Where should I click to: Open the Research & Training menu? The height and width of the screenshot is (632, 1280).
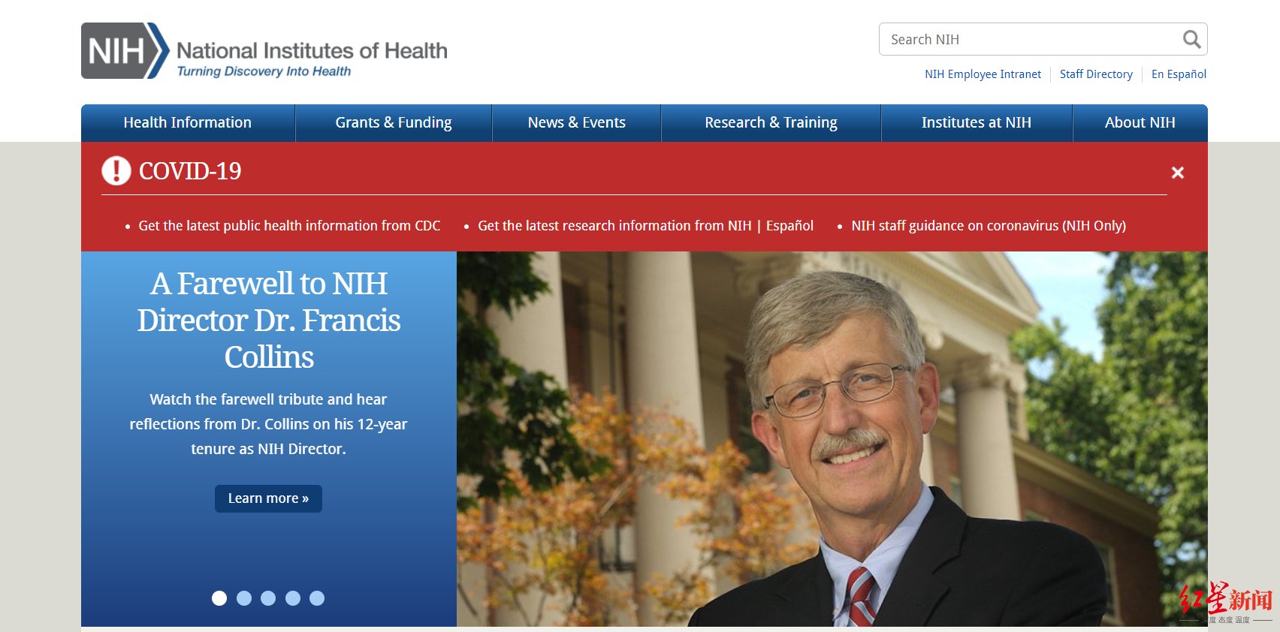pos(771,122)
